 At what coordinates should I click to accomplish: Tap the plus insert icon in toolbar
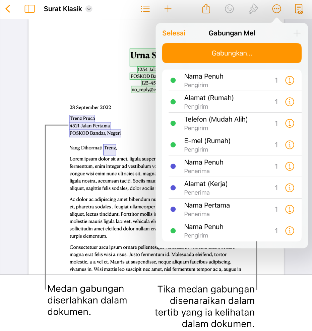point(168,9)
